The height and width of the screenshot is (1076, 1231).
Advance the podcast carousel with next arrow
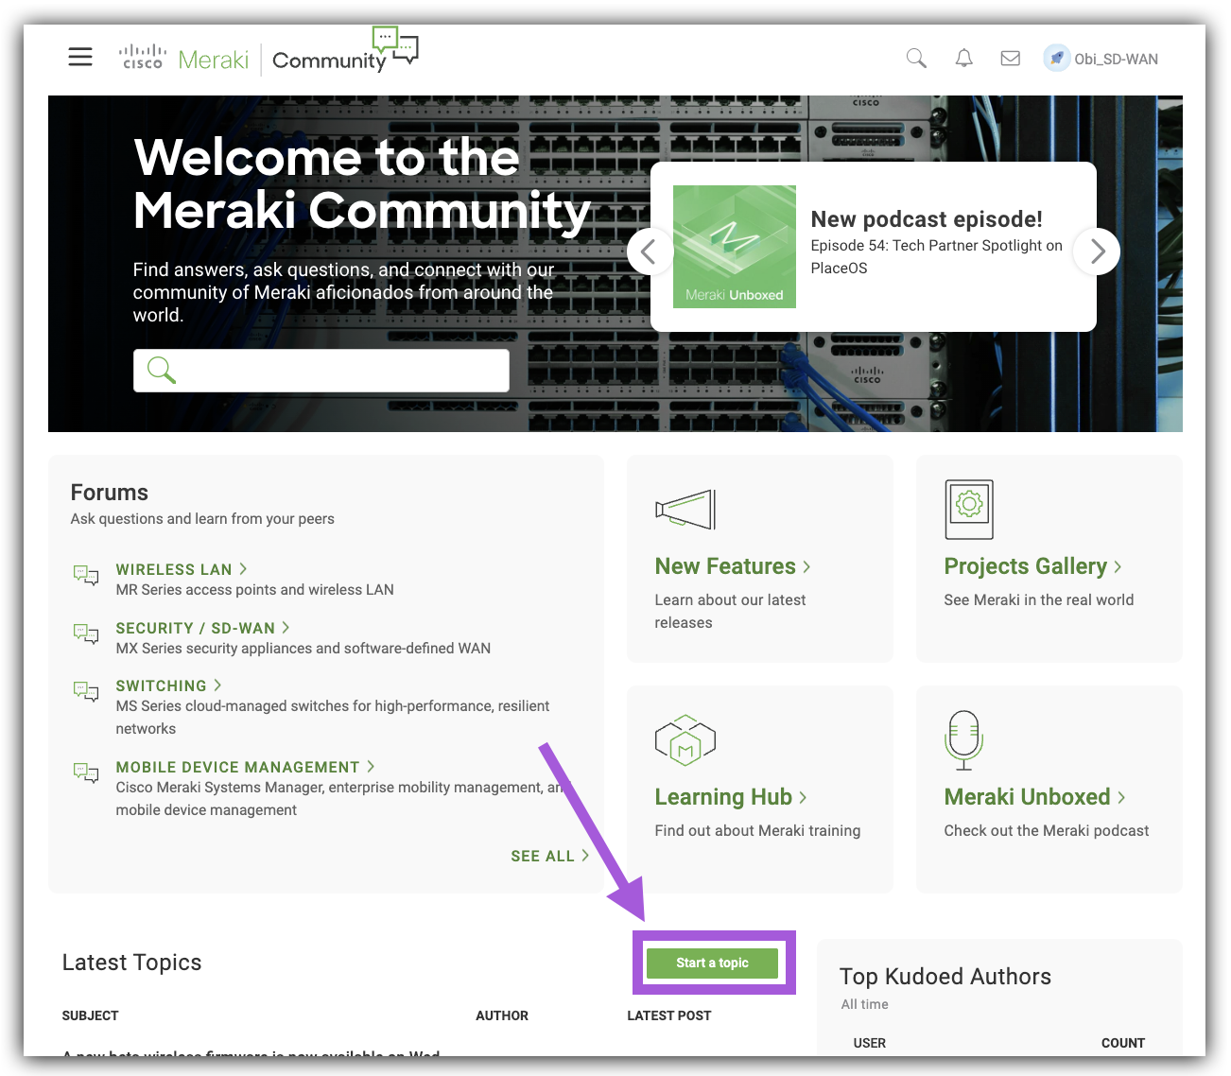pyautogui.click(x=1096, y=252)
